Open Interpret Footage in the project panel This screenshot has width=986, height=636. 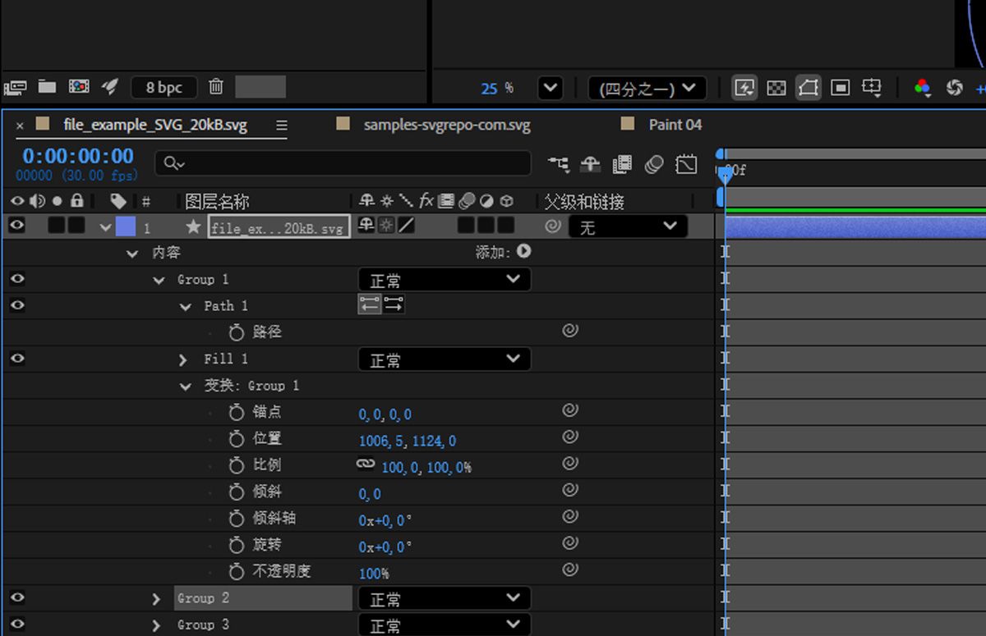pyautogui.click(x=15, y=86)
